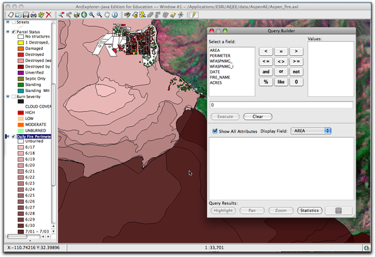Click the Zoom to Full Extent globe icon
This screenshot has width=375, height=257.
(84, 15)
